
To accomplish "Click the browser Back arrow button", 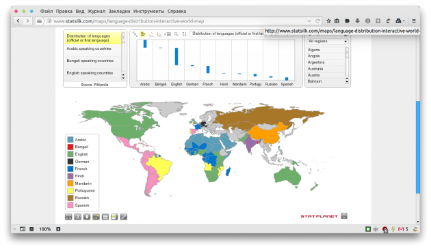I will (18, 21).
